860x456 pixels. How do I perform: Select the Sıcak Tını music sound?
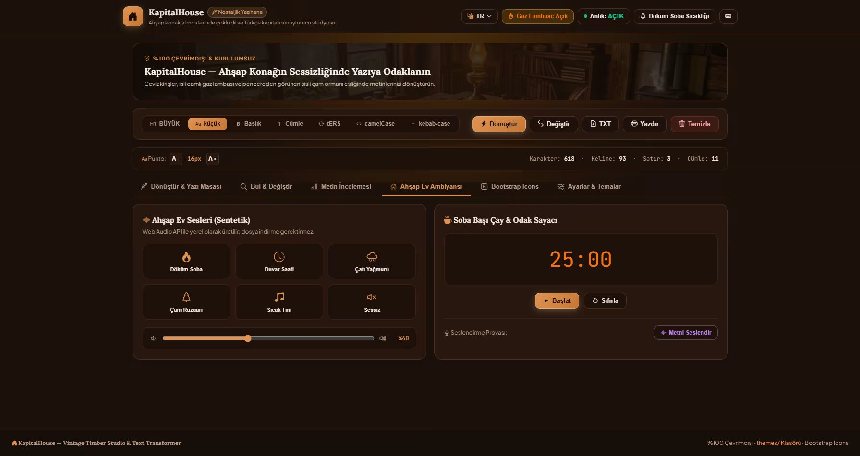tap(279, 302)
